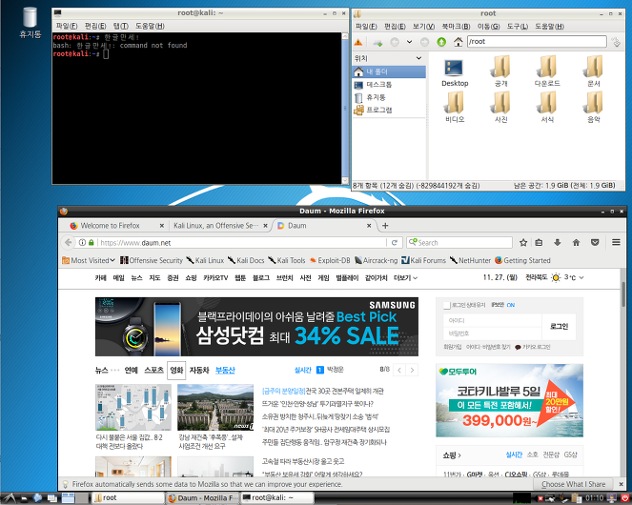Open 편집(E) menu in the terminal

95,26
